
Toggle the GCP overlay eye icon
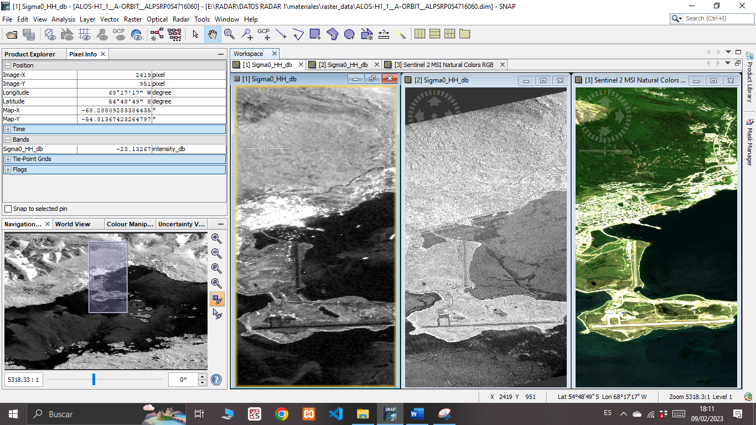click(119, 34)
